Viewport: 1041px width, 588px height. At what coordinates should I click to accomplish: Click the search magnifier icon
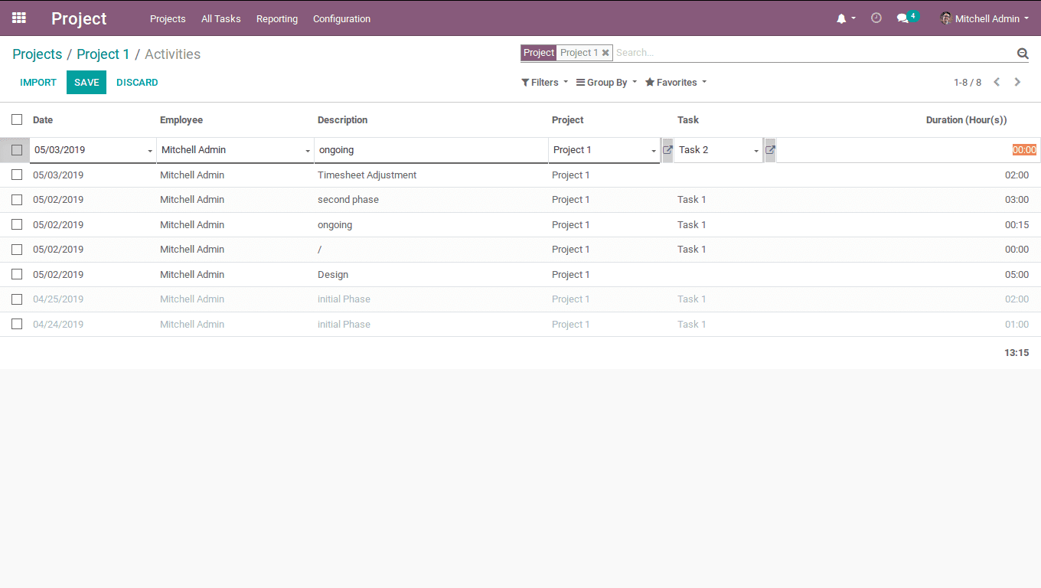(x=1023, y=53)
